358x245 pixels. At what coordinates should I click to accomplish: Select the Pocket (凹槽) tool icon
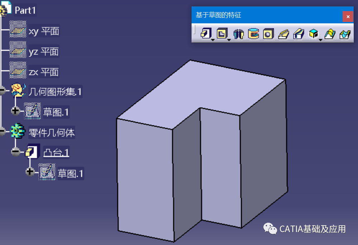(222, 34)
